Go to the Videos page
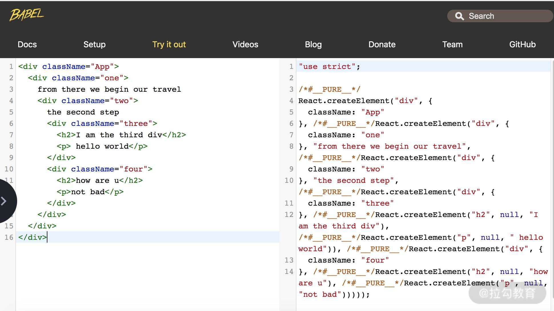Viewport: 554px width, 311px height. tap(245, 44)
